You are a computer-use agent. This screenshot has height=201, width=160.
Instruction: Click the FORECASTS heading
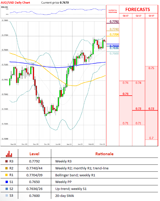point(137,10)
